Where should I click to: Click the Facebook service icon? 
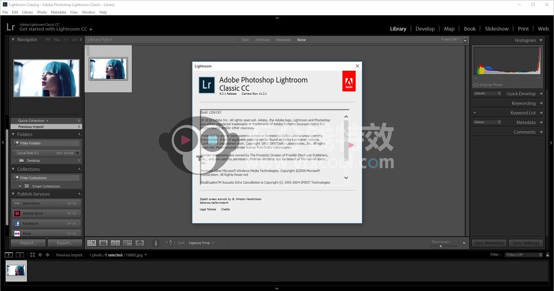point(17,223)
